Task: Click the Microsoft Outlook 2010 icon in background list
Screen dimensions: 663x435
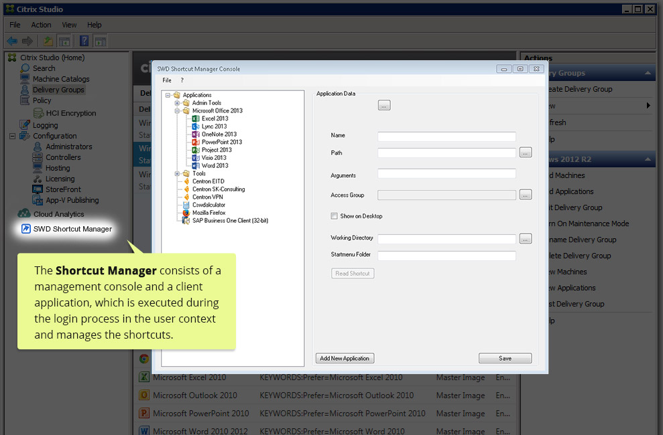Action: pos(144,395)
